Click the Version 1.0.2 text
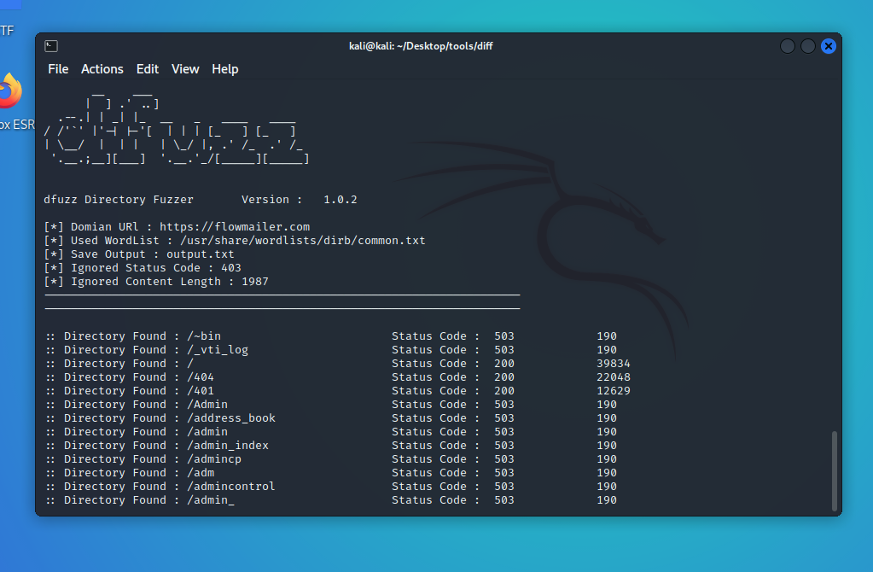Viewport: 873px width, 572px height. tap(299, 200)
